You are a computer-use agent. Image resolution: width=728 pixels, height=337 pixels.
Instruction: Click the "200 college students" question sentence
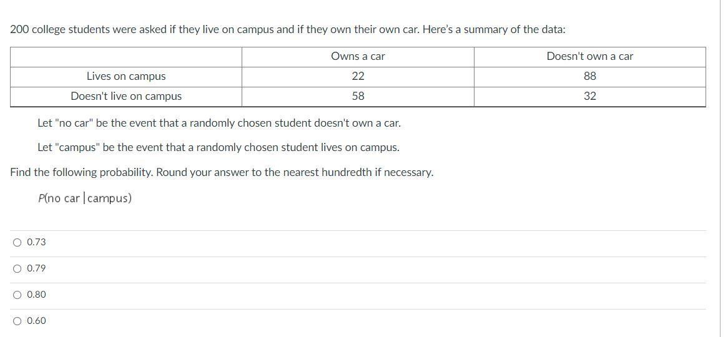coord(288,30)
